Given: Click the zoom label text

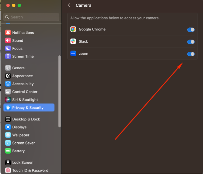Looking at the screenshot, I should click(83, 54).
